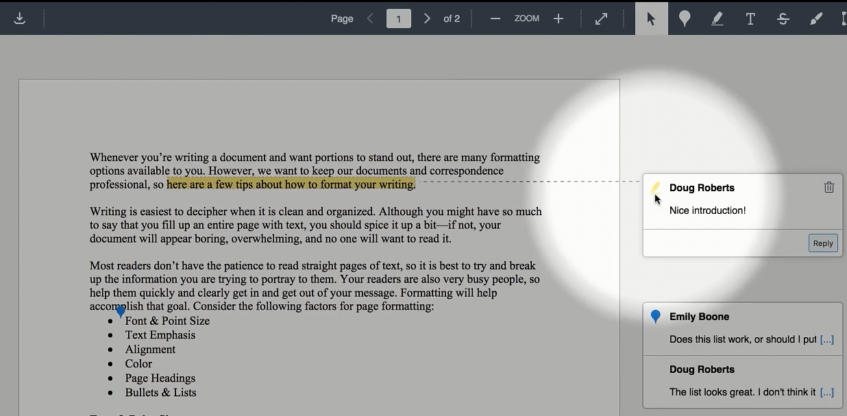Select the highlight text tool
Image resolution: width=847 pixels, height=416 pixels.
click(x=717, y=19)
